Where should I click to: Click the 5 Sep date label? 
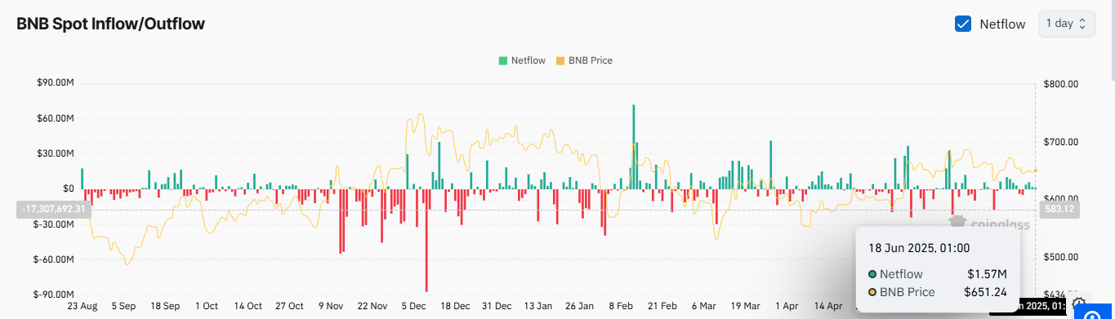(124, 307)
